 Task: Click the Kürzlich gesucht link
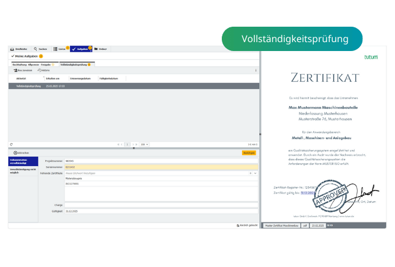click(247, 225)
